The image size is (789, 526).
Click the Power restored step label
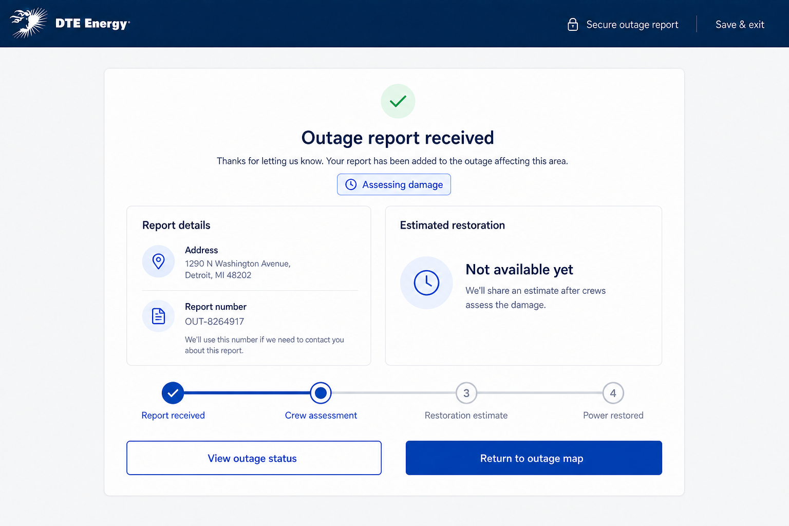(613, 415)
